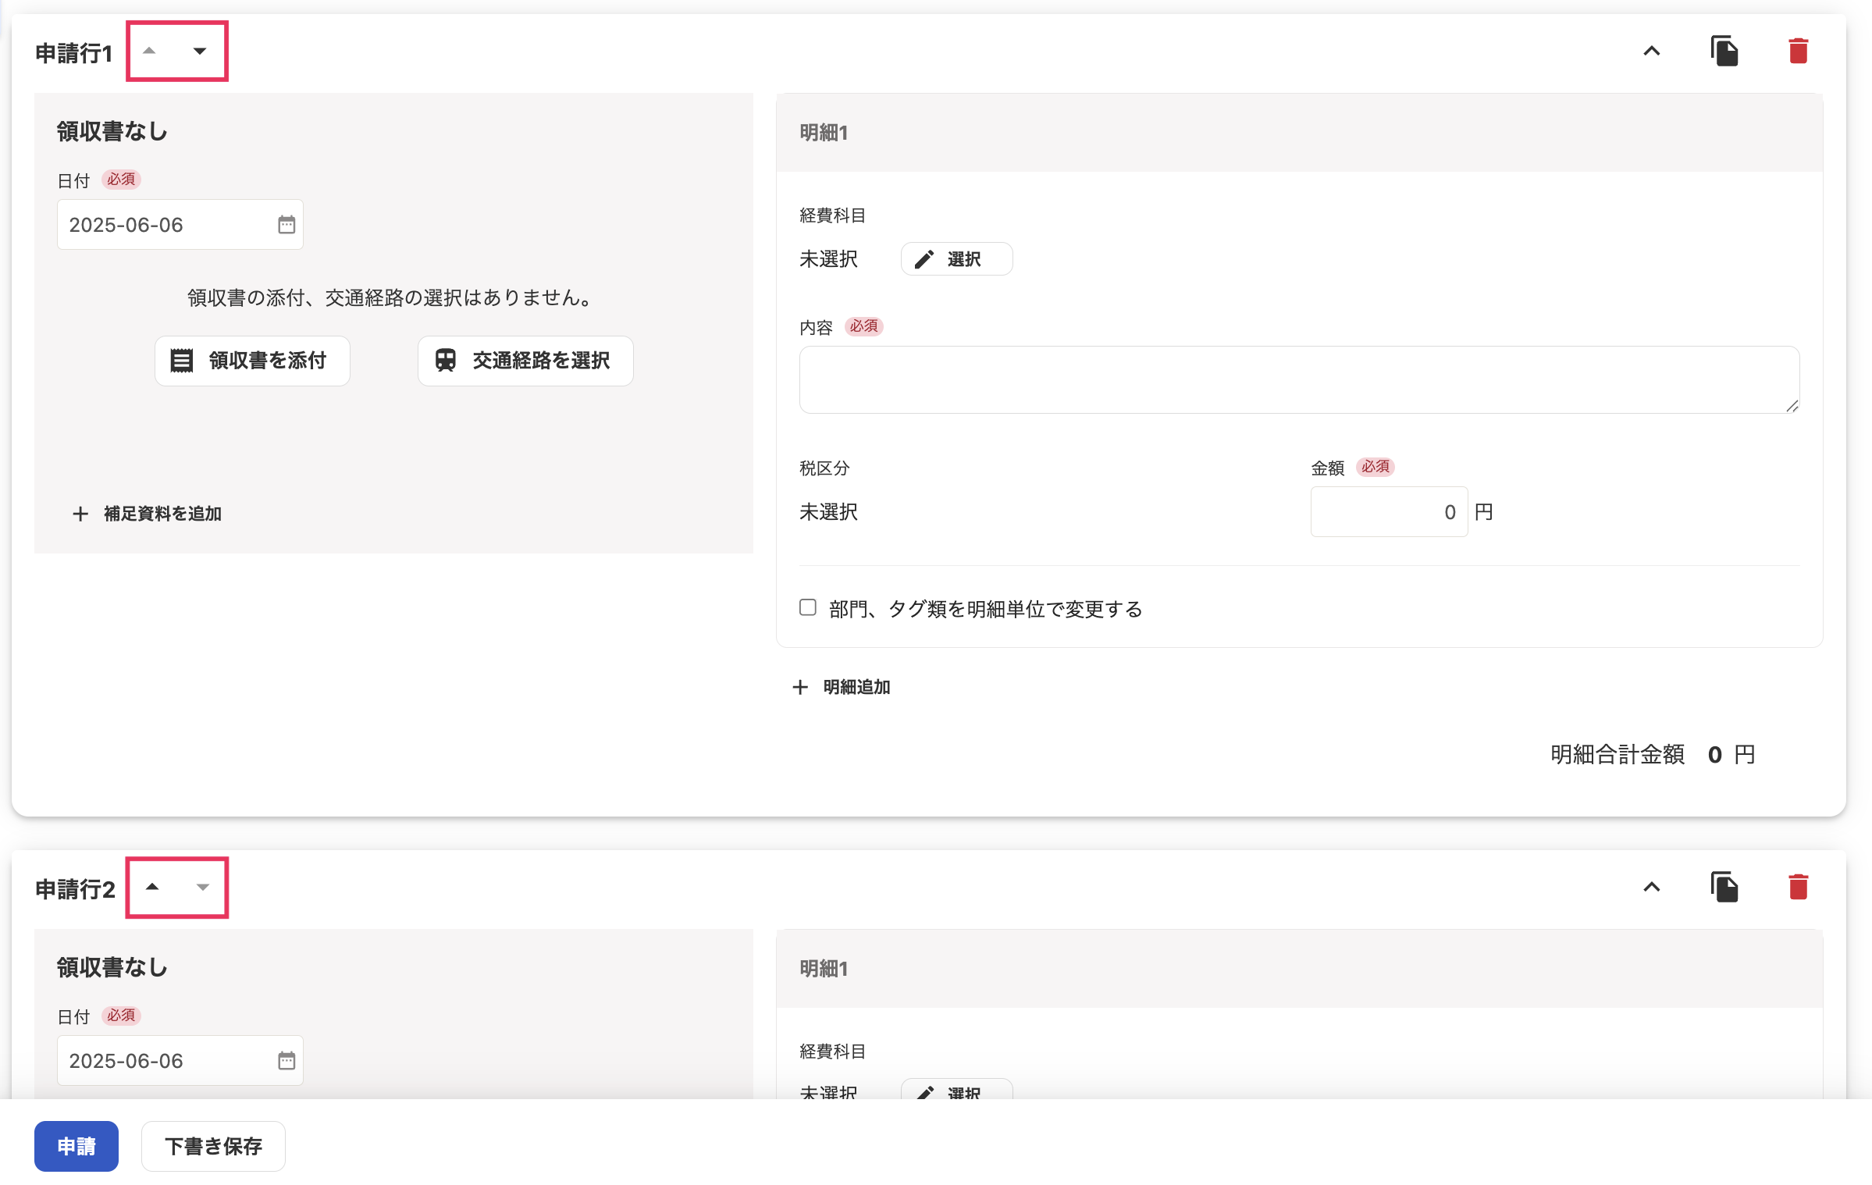The image size is (1872, 1185).
Task: Click the 申請行1 title
Action: click(74, 53)
